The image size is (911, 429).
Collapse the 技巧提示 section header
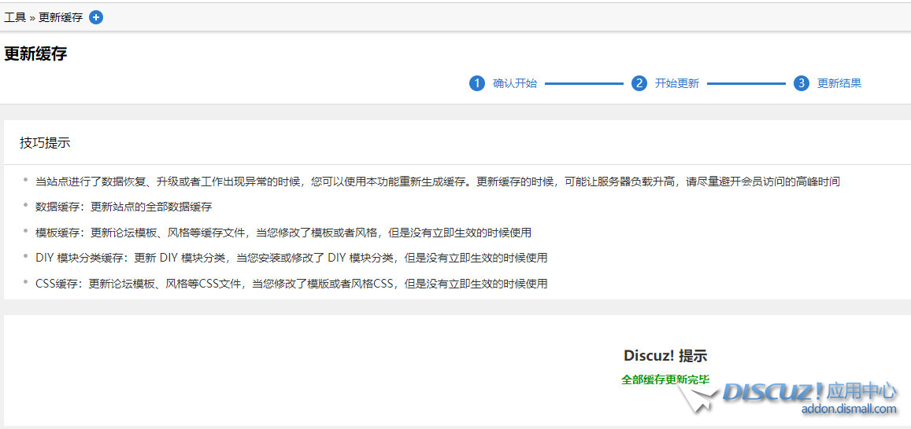click(x=46, y=143)
